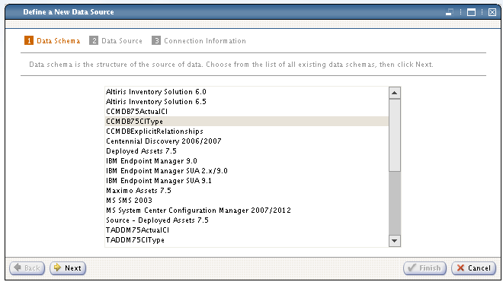Open the Data Schema wizard step
The image size is (503, 285).
[x=53, y=41]
